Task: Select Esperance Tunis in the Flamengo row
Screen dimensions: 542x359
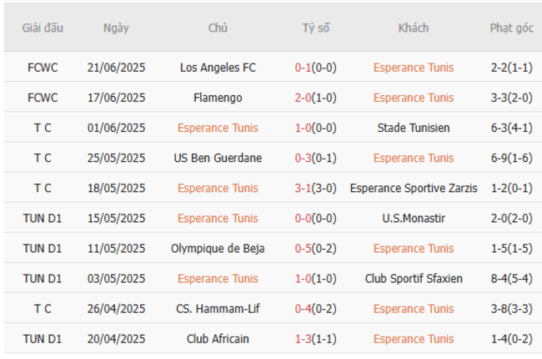Action: [x=414, y=98]
